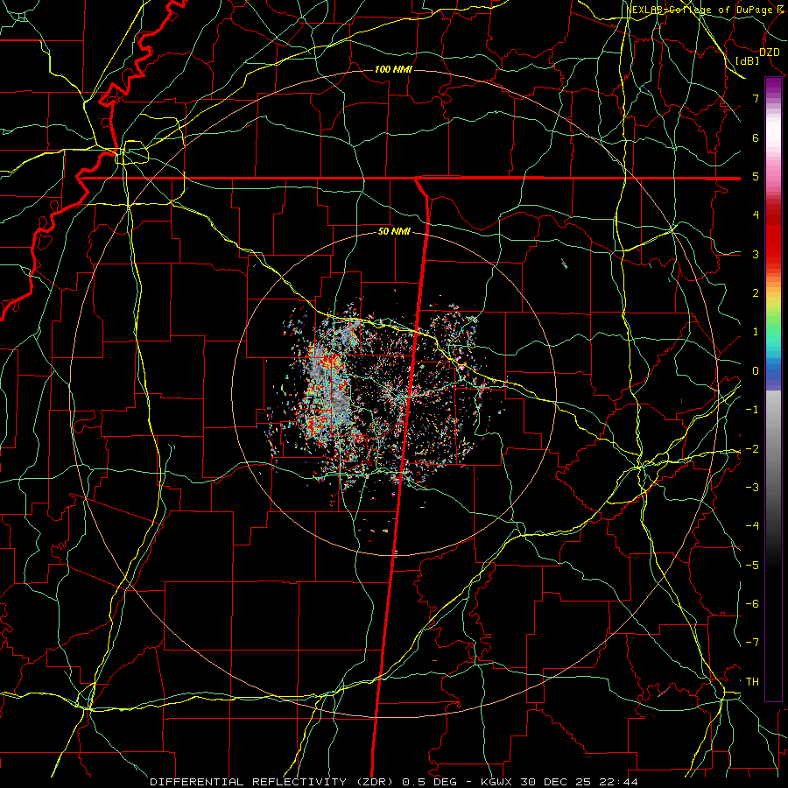Screen dimensions: 788x788
Task: Click the 4 dB tick on the scale
Action: coord(756,215)
